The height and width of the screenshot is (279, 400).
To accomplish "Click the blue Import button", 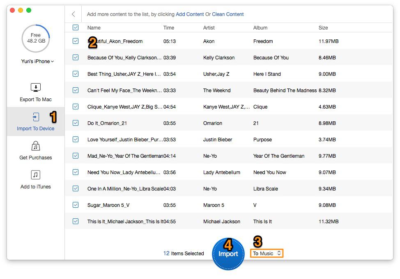I will 228,254.
